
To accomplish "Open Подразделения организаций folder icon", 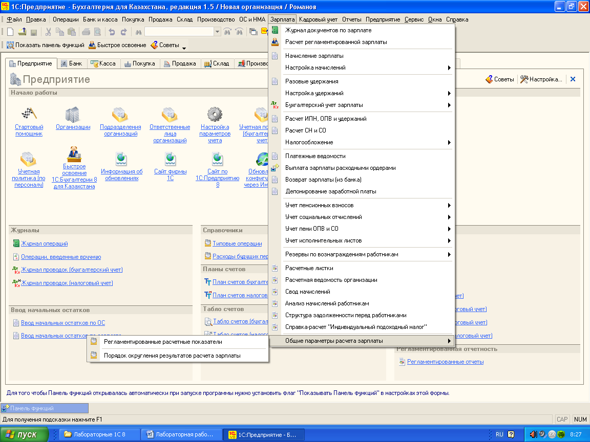I will [120, 114].
